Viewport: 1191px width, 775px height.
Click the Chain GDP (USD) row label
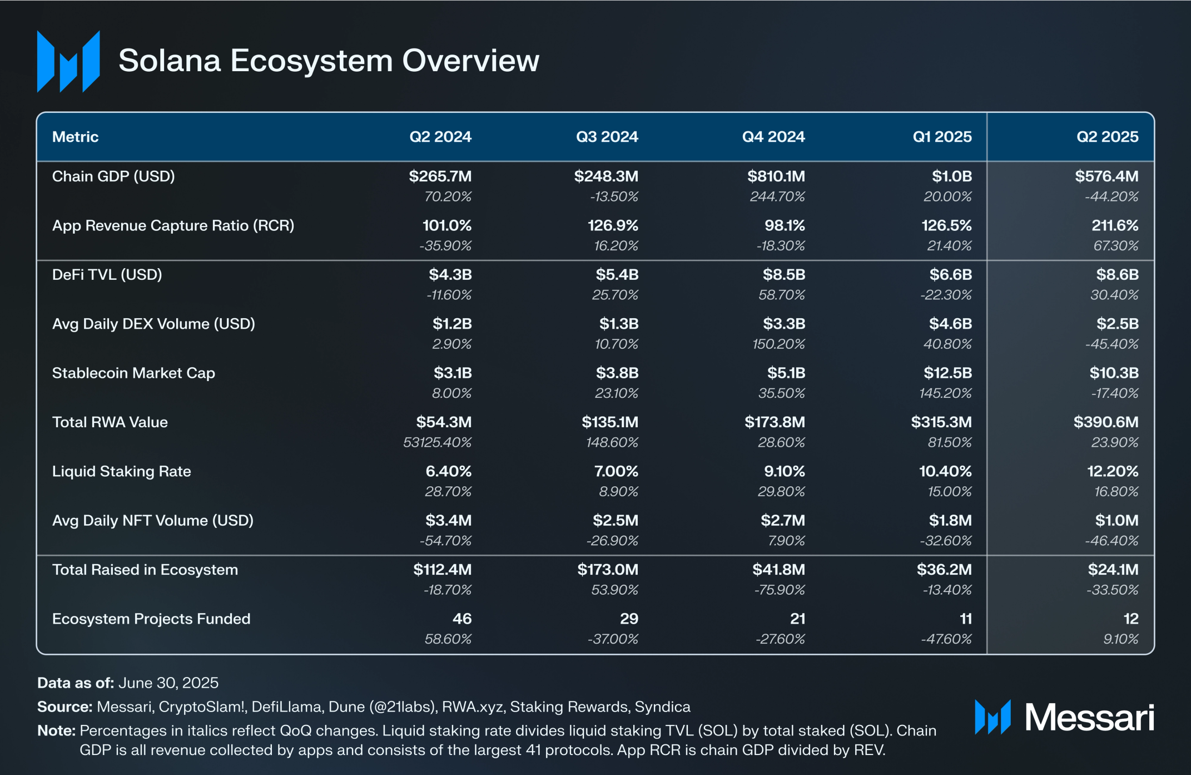click(113, 176)
